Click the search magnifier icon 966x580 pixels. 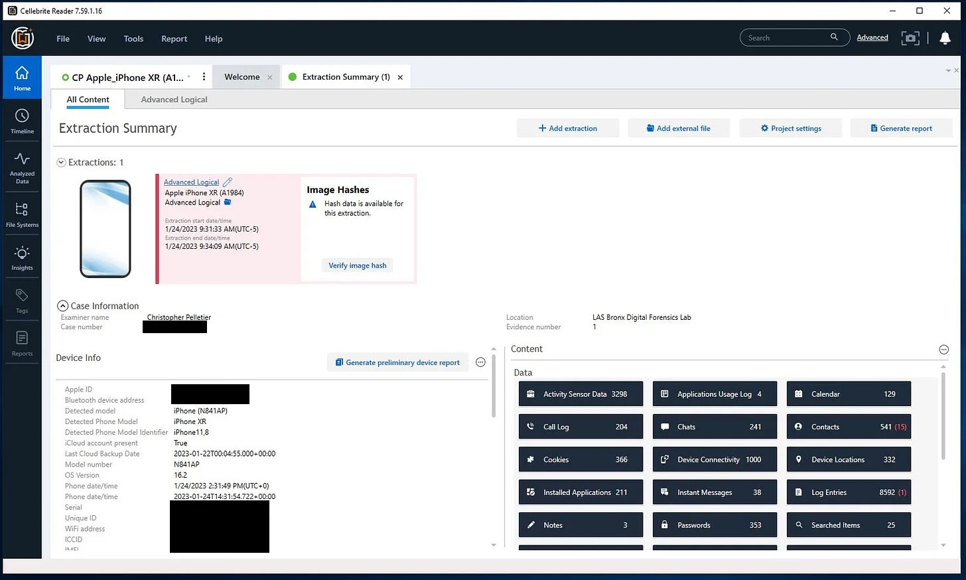834,37
